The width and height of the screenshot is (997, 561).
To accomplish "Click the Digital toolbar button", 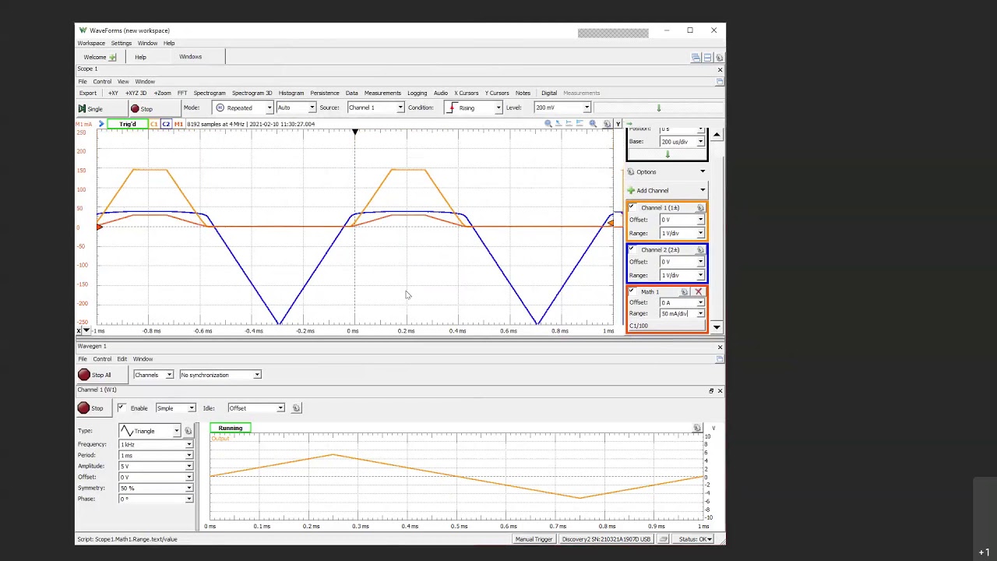I will point(549,93).
